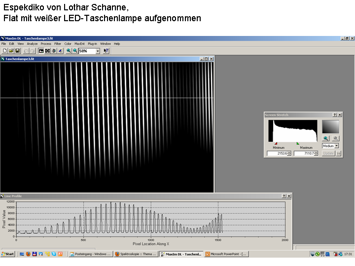Open the Process menu
Screen dimensions: 355x266
coord(46,44)
